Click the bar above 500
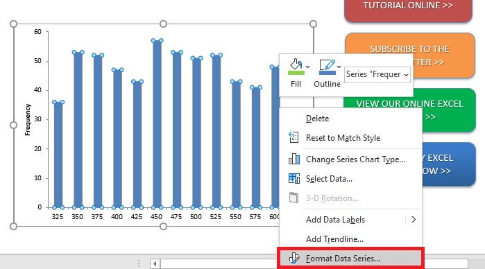This screenshot has width=485, height=269. [197, 132]
